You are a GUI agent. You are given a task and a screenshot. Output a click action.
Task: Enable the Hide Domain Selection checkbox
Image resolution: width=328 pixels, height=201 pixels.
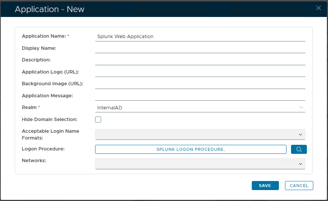[x=98, y=120]
